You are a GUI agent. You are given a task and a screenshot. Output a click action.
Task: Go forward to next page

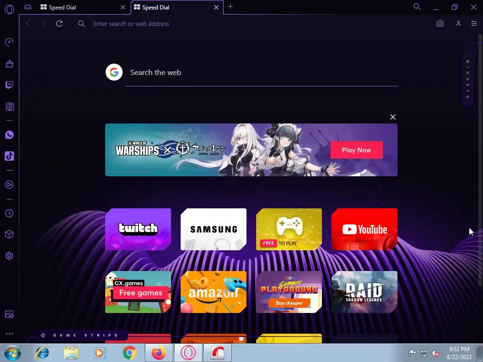(x=43, y=24)
